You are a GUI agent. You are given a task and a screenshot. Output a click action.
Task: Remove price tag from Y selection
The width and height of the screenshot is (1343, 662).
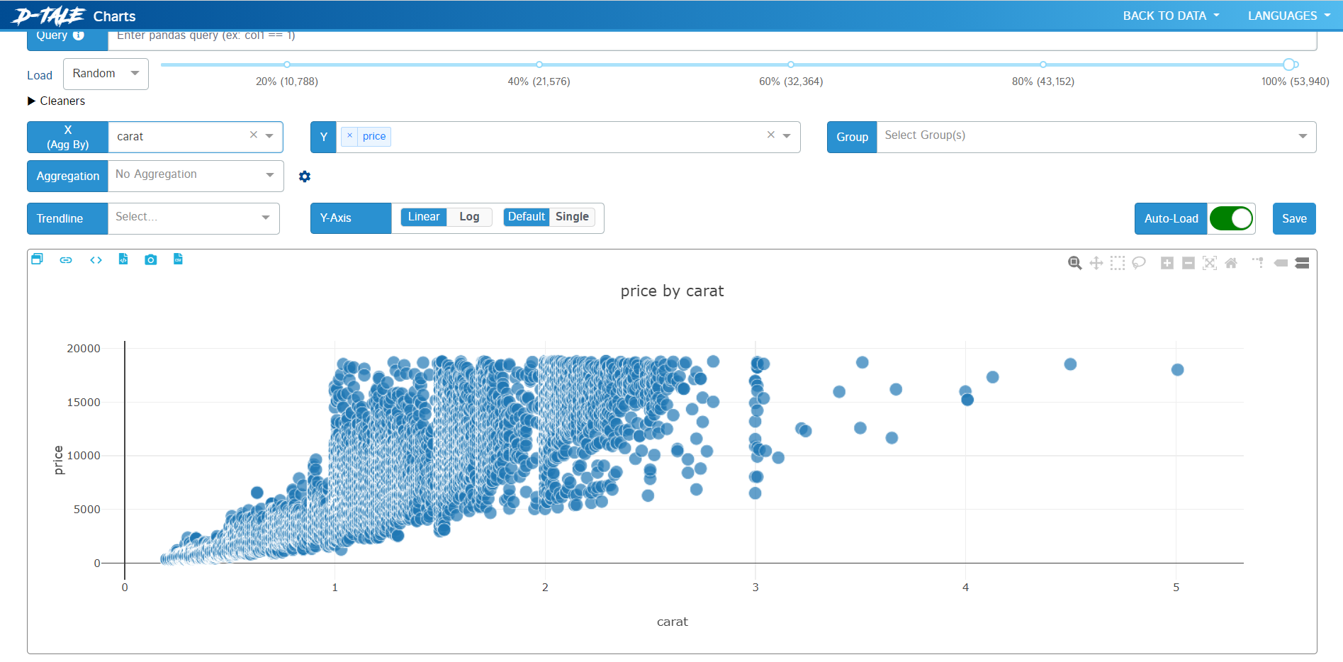[x=349, y=136]
